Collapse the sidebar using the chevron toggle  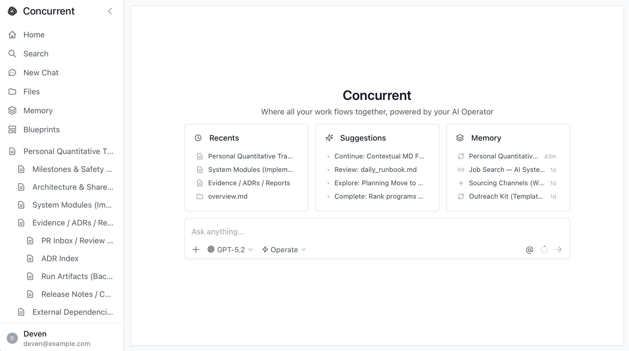(110, 11)
